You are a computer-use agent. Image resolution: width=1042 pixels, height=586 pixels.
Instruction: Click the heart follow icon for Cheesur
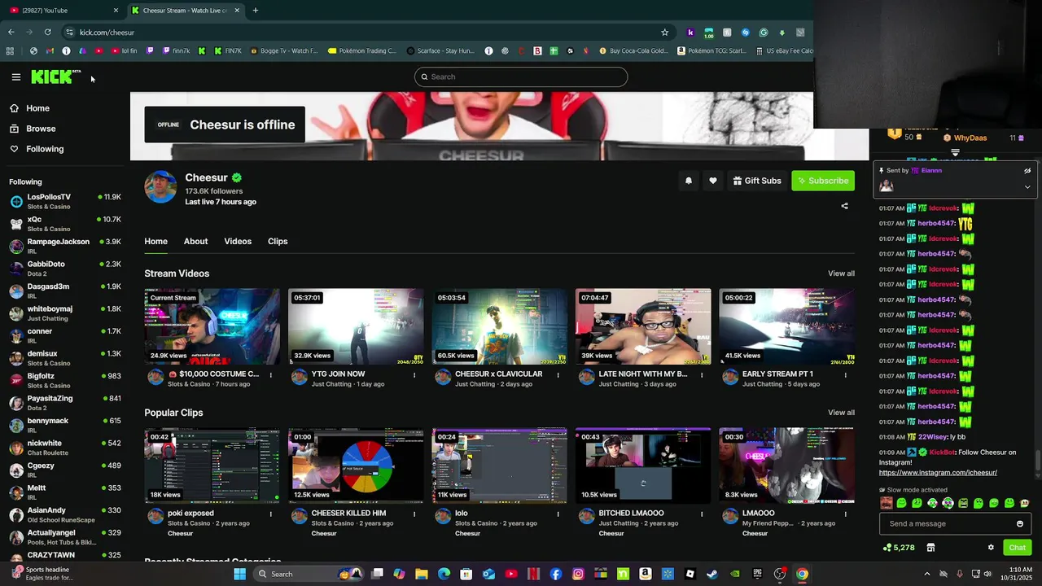pyautogui.click(x=713, y=181)
